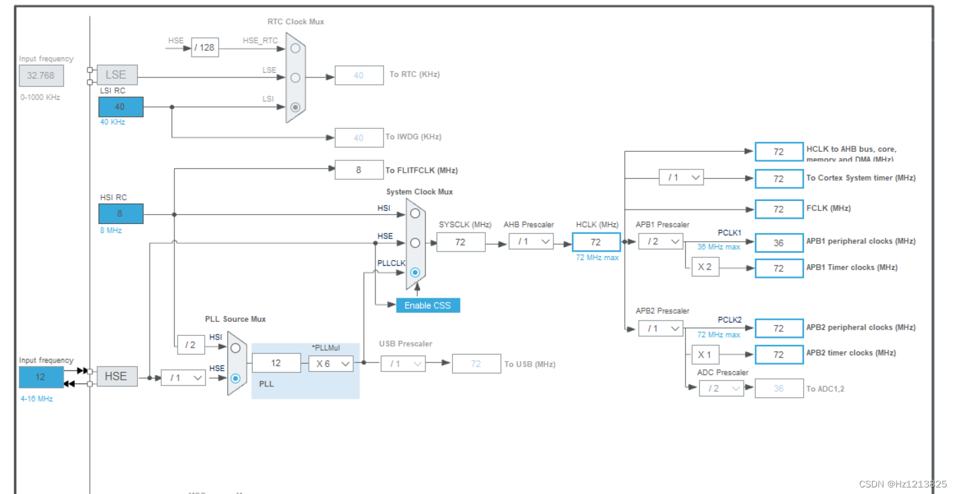Click the To USB (MHz) value box
The image size is (957, 494).
click(x=477, y=363)
